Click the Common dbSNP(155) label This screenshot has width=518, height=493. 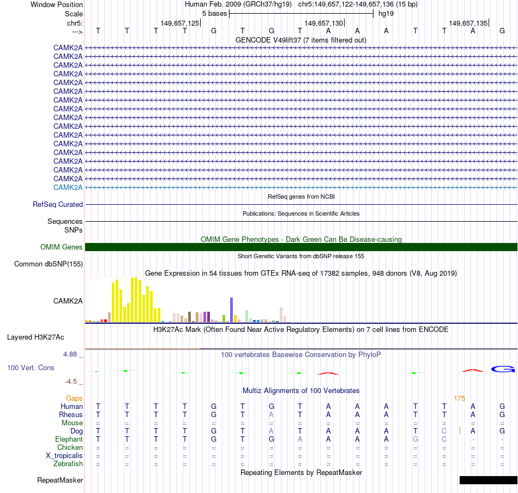click(x=48, y=264)
